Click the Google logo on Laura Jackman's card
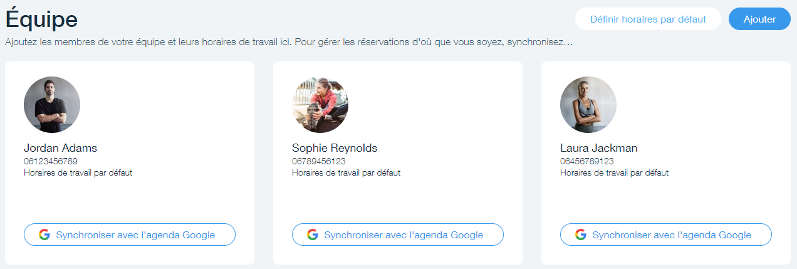The width and height of the screenshot is (797, 269). [580, 235]
